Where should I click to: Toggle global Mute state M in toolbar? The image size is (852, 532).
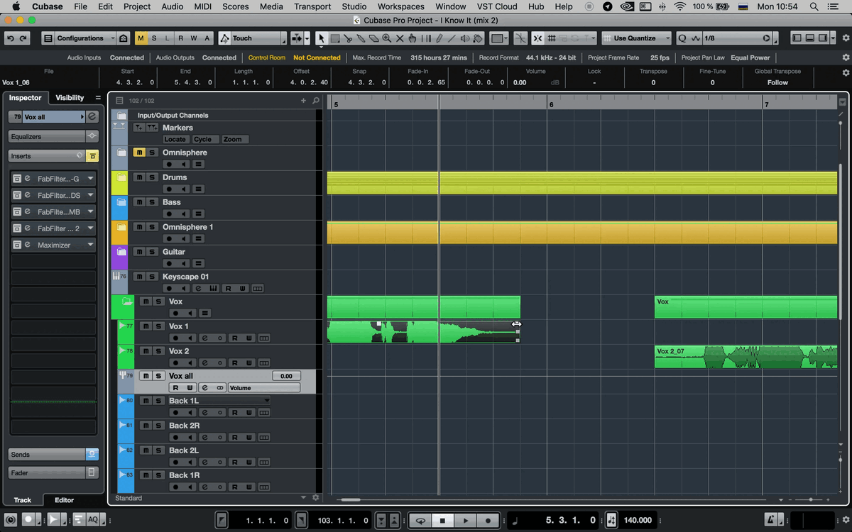pyautogui.click(x=141, y=38)
